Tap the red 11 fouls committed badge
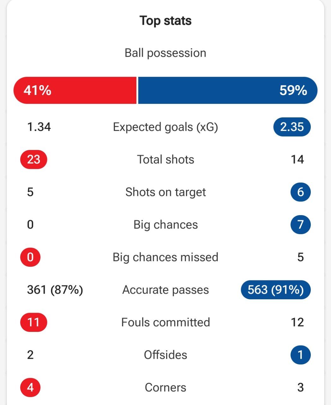The width and height of the screenshot is (331, 405). coord(33,322)
